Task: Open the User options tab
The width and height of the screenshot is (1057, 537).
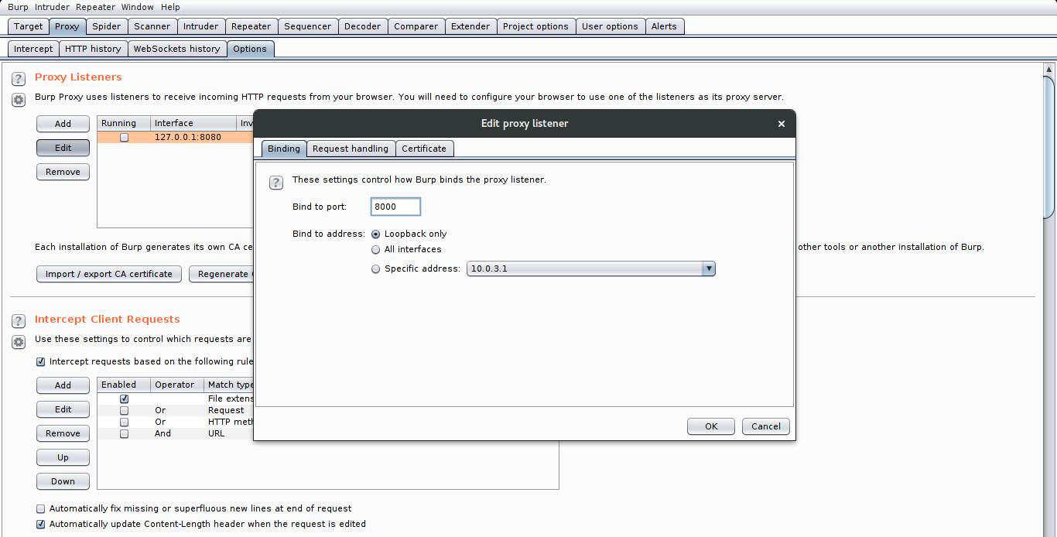Action: [610, 26]
